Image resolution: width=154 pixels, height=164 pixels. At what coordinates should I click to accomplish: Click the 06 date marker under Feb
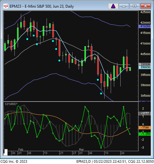click(x=30, y=153)
